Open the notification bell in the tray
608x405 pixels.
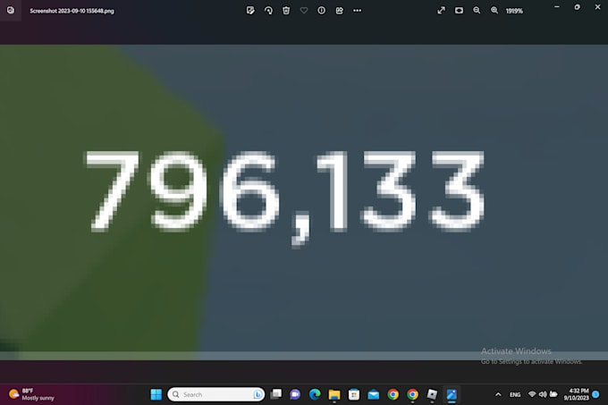[x=596, y=394]
